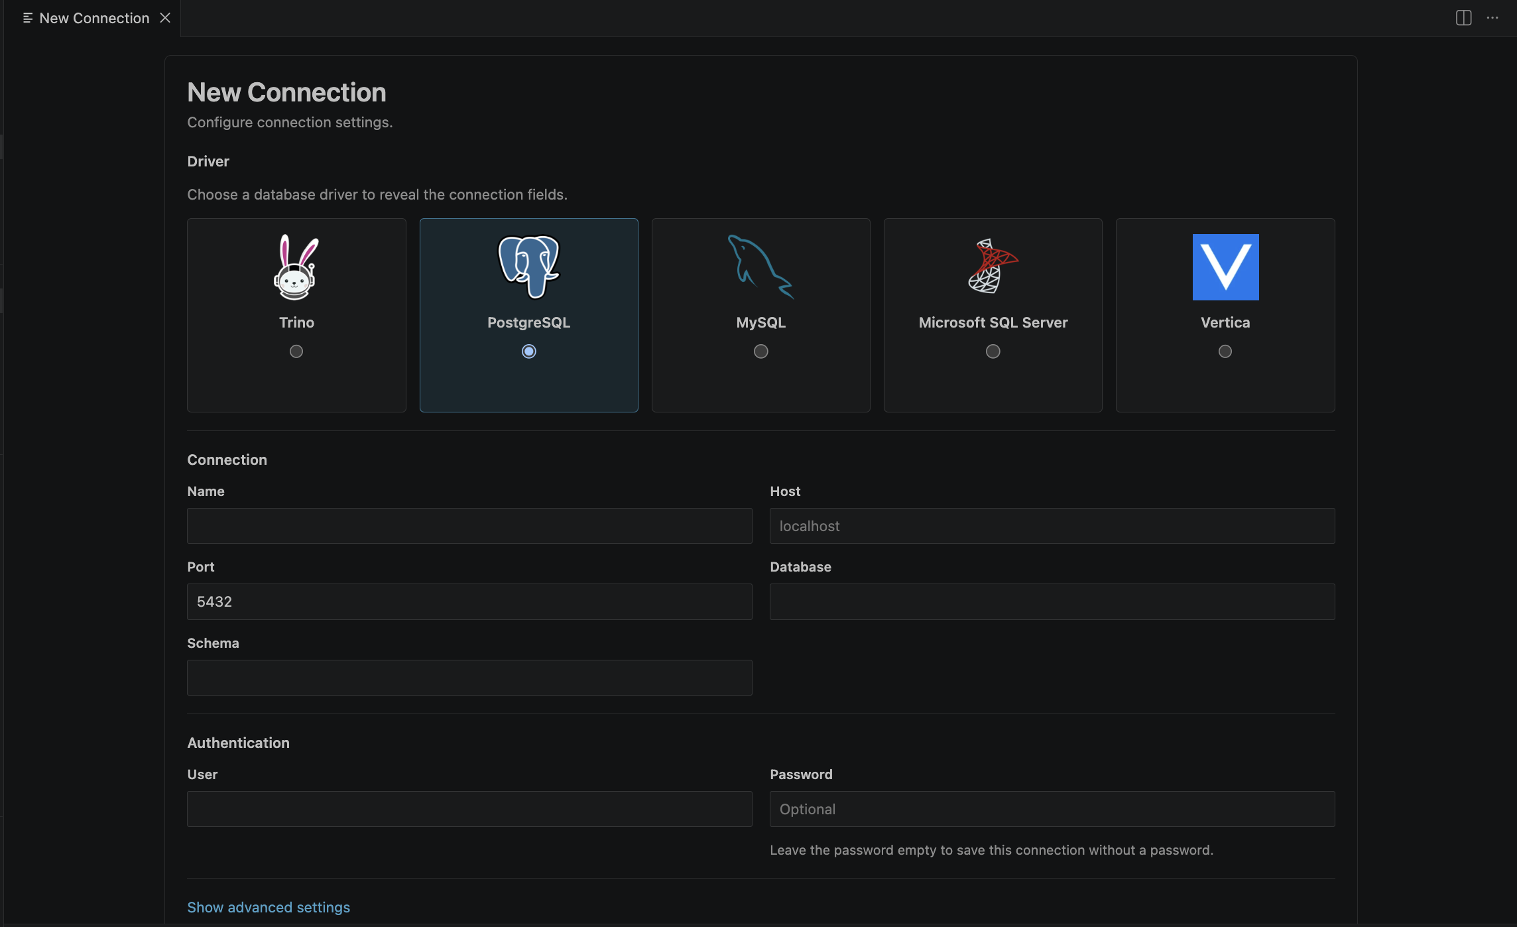This screenshot has height=927, width=1517.
Task: Select the Trino driver radio button
Action: pos(296,351)
